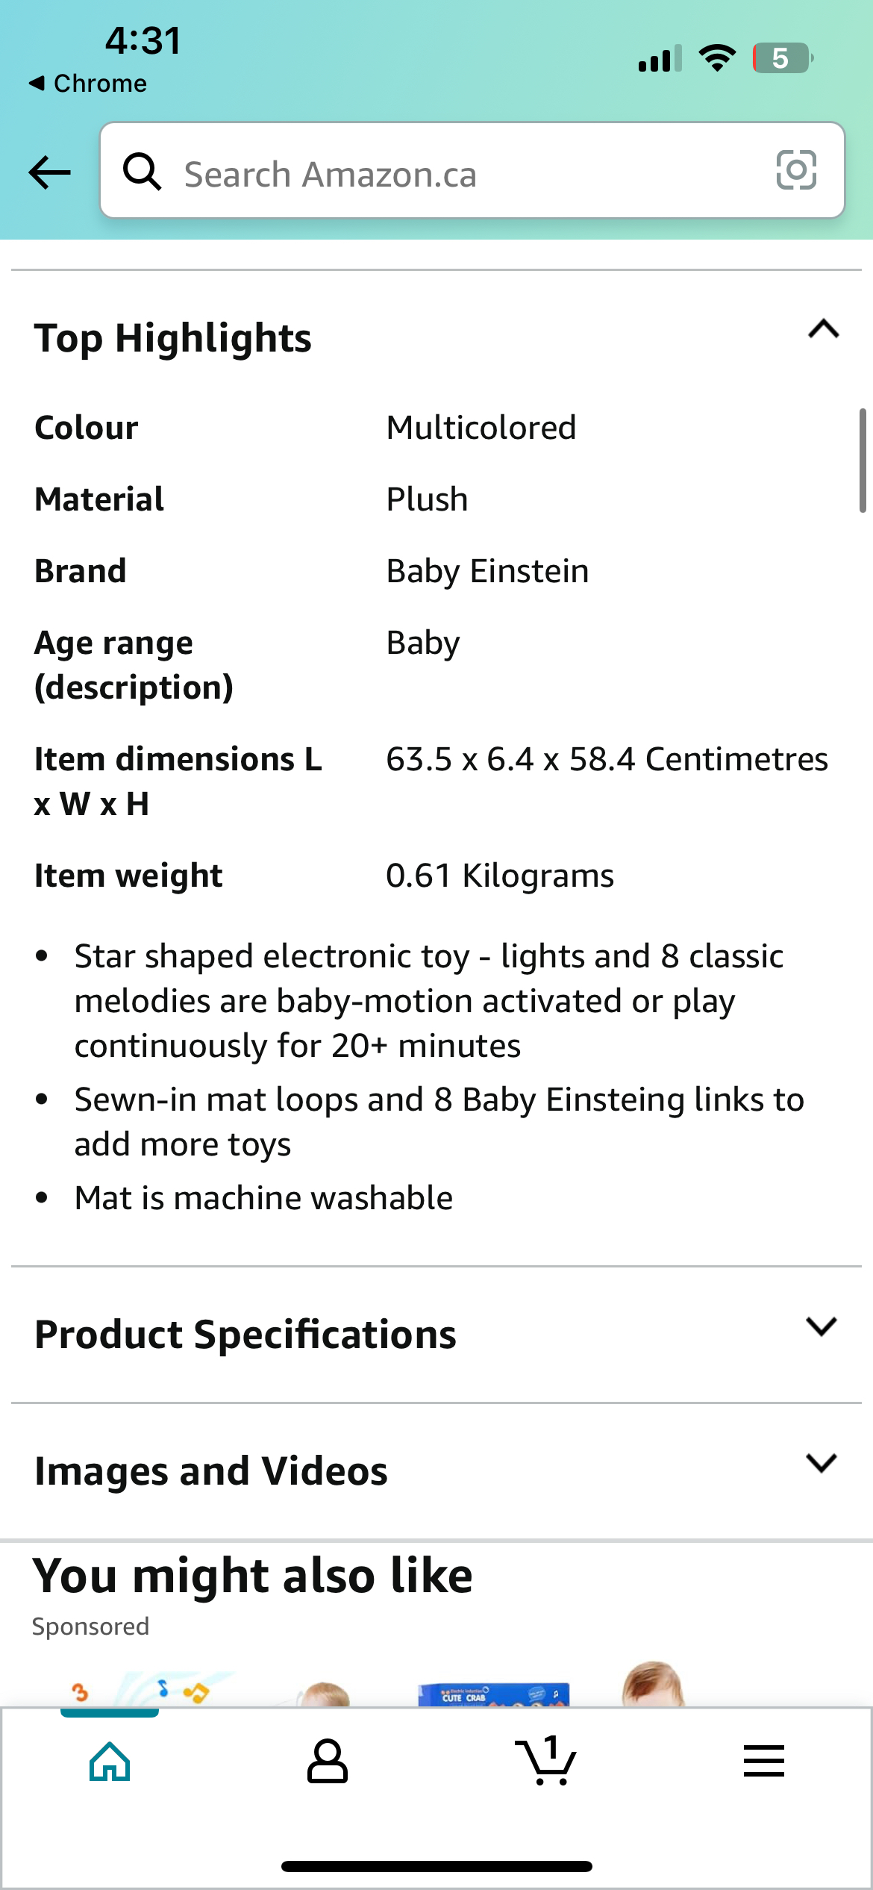
Task: Expand the Images and Videos chevron
Action: [822, 1463]
